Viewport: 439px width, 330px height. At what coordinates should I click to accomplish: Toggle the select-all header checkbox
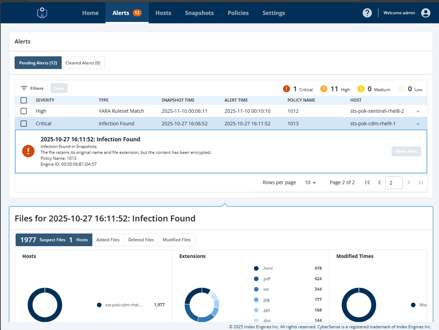tap(24, 100)
